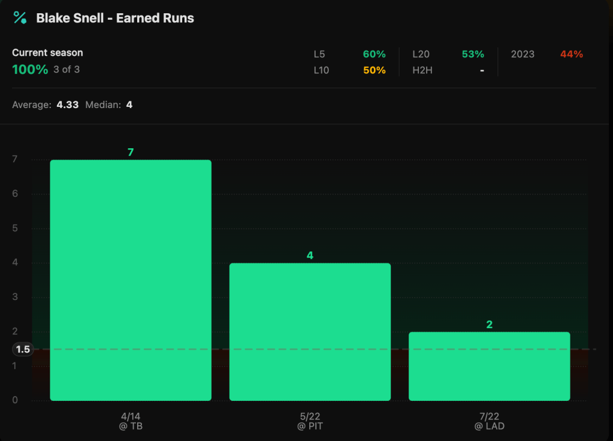Click the 7/22 @ LAD axis label

coord(489,421)
